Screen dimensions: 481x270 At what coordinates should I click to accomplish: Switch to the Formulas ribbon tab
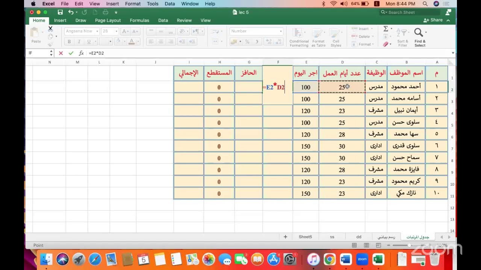139,20
